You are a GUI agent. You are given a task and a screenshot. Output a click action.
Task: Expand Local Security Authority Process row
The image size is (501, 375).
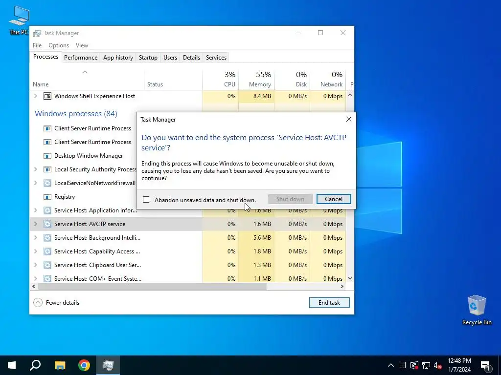tap(35, 169)
